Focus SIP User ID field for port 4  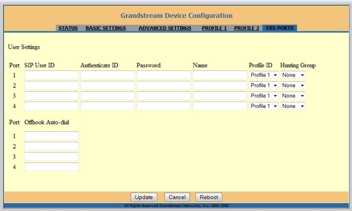(x=51, y=106)
